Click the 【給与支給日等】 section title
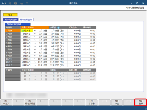 [18, 24]
